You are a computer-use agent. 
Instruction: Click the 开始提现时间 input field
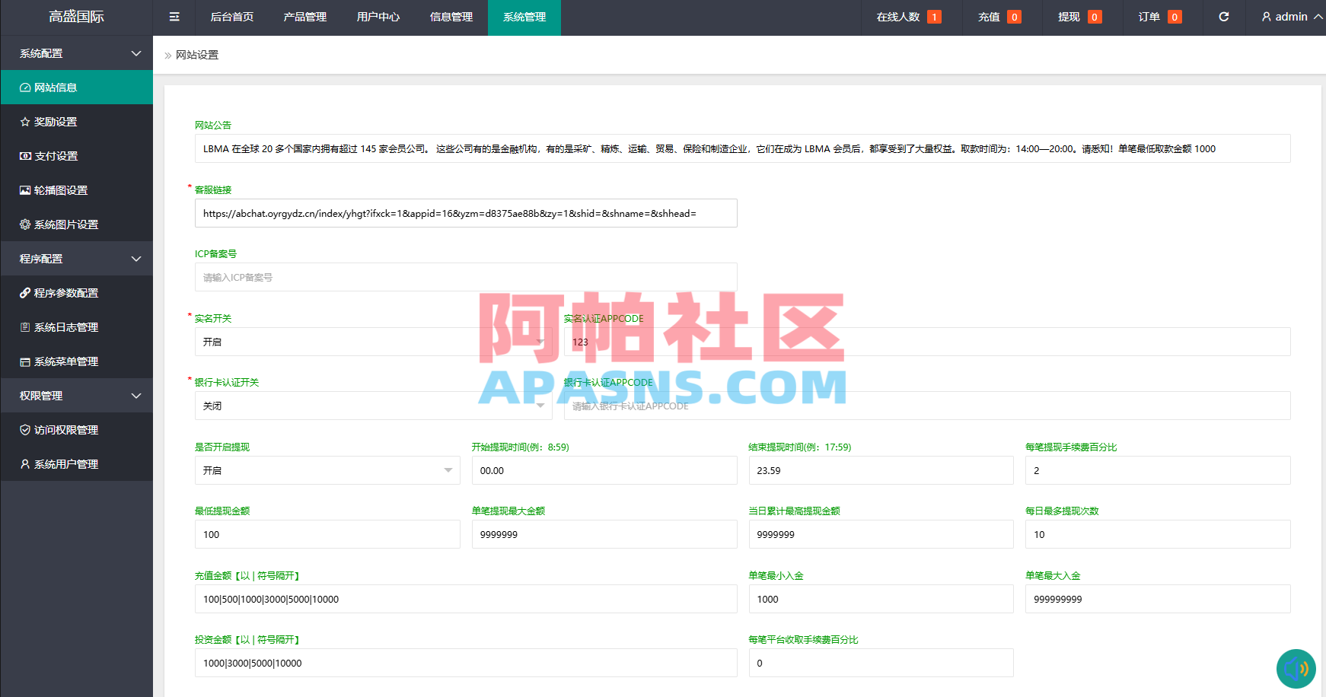coord(604,470)
